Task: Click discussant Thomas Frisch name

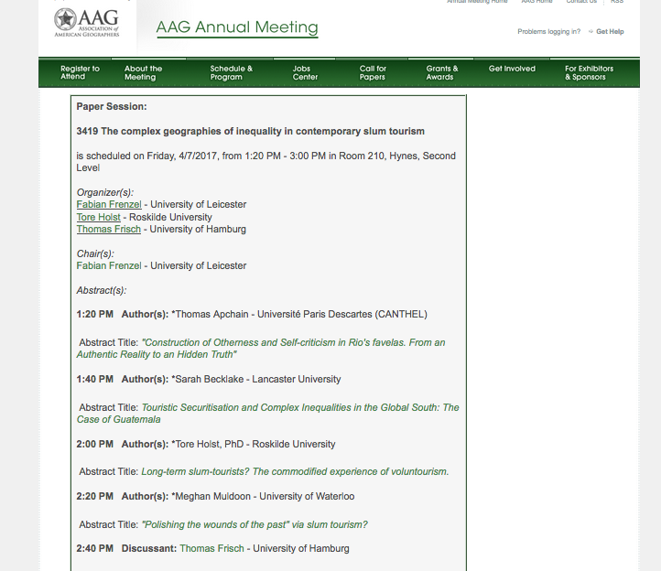Action: (x=211, y=549)
